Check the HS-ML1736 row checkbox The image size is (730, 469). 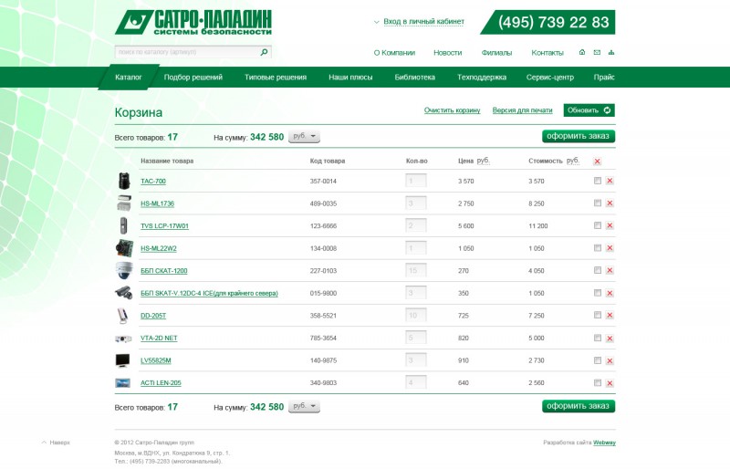coord(598,203)
